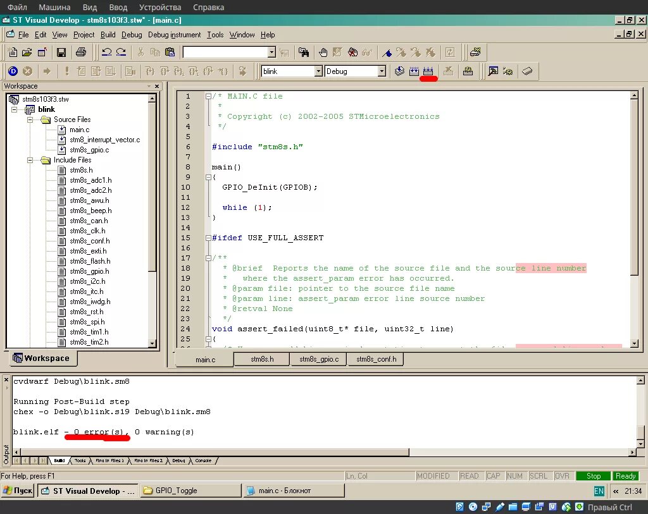Open the File menu
The height and width of the screenshot is (514, 648).
[x=23, y=35]
